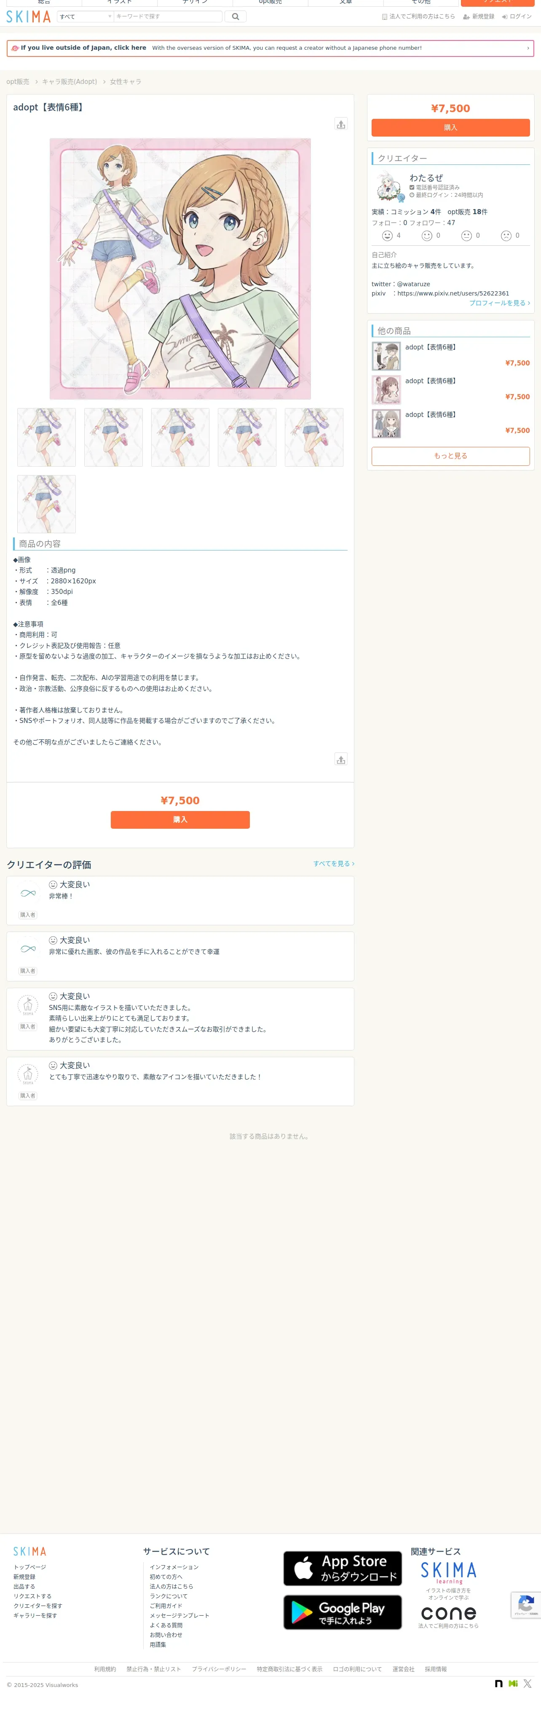Click ログイン in the header
Screen dimensions: 541x1719
click(517, 17)
